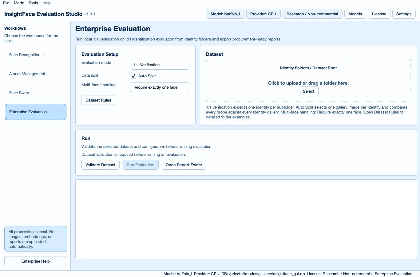Image resolution: width=420 pixels, height=277 pixels.
Task: Click Validate Dataset
Action: point(101,165)
